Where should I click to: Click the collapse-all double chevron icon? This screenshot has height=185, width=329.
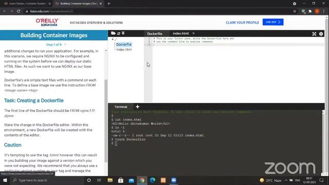pyautogui.click(x=123, y=33)
